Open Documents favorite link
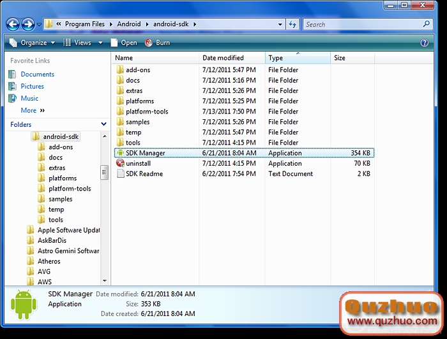 point(37,74)
